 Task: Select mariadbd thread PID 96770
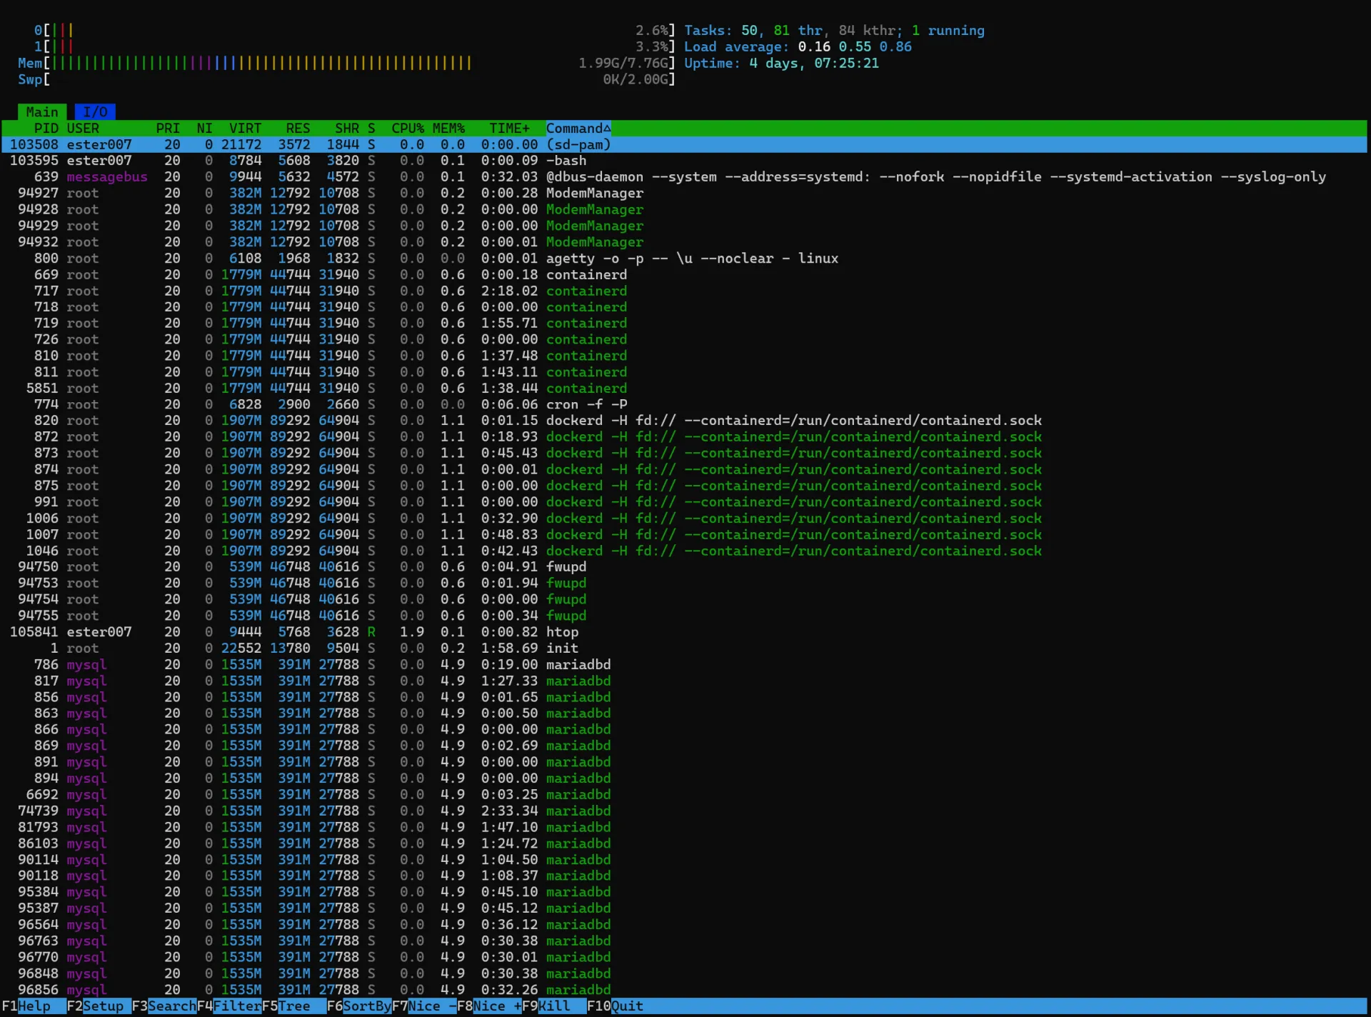pyautogui.click(x=684, y=958)
